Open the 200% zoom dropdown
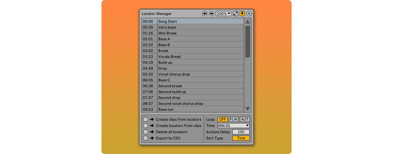 223,14
